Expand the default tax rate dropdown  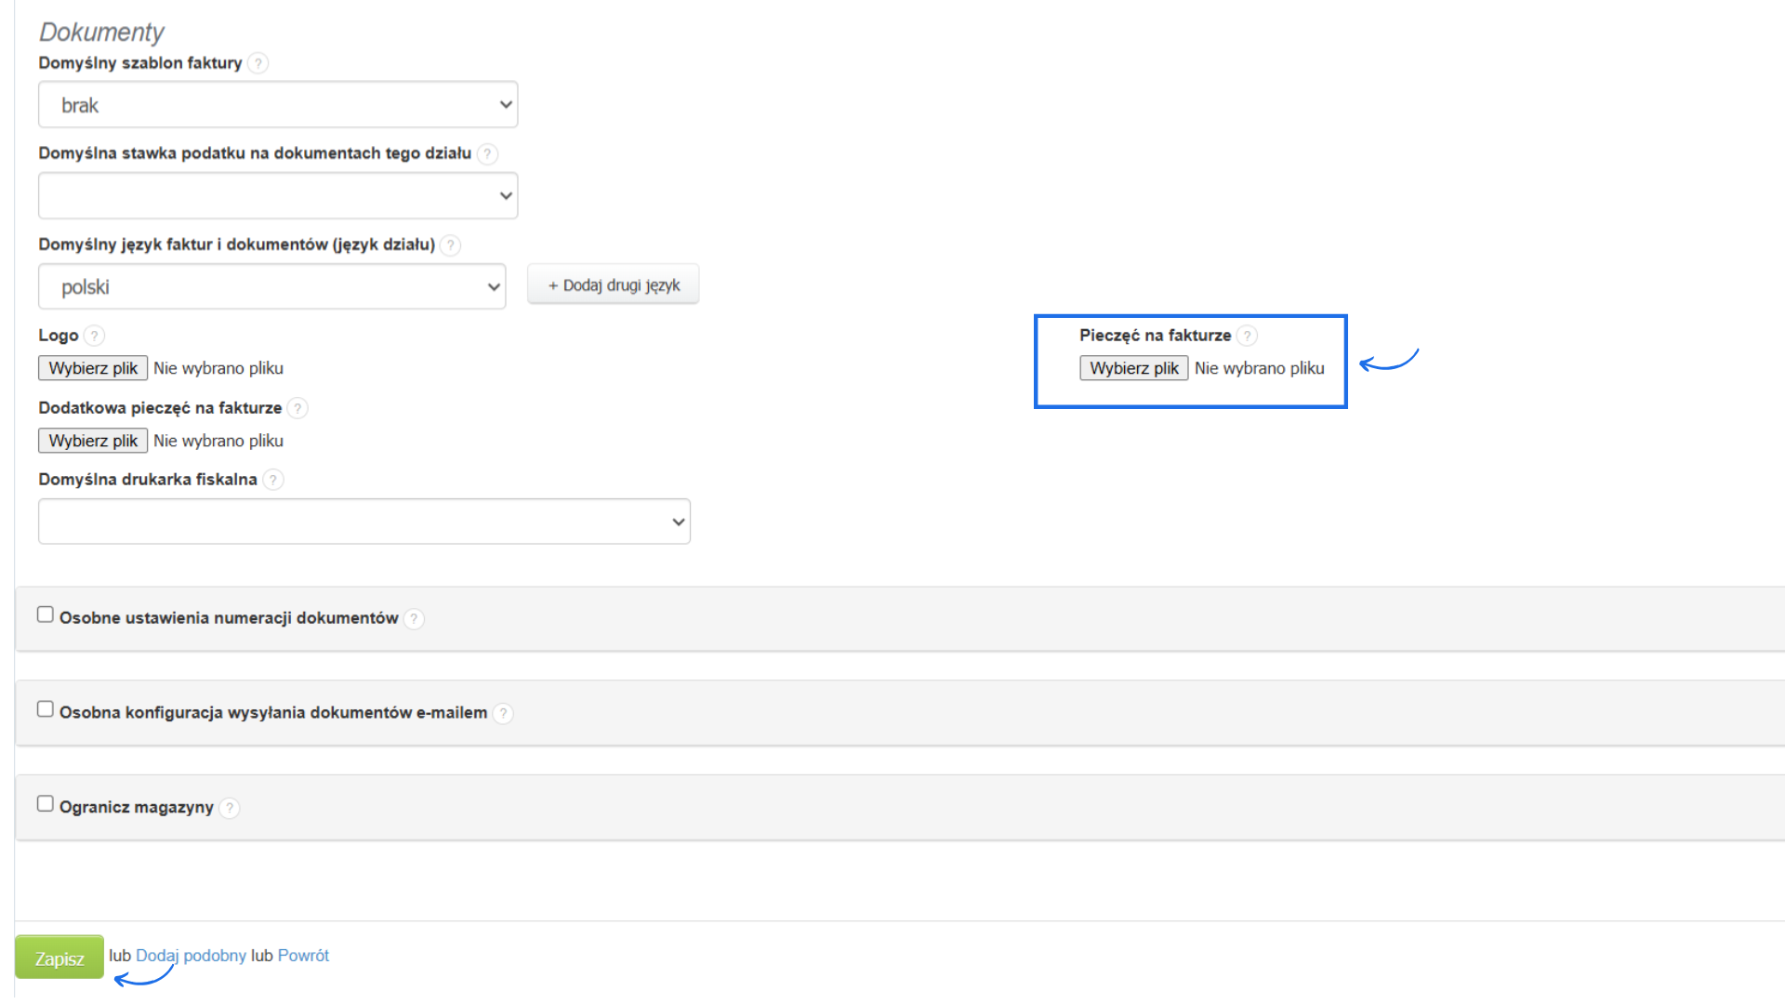tap(278, 196)
